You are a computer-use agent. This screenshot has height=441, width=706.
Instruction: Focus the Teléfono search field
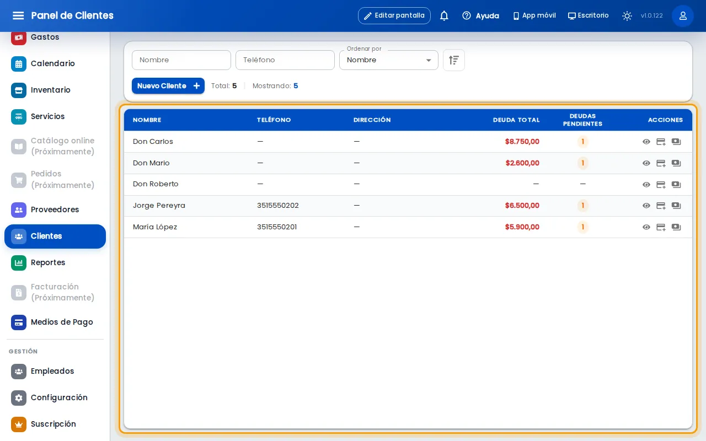285,60
